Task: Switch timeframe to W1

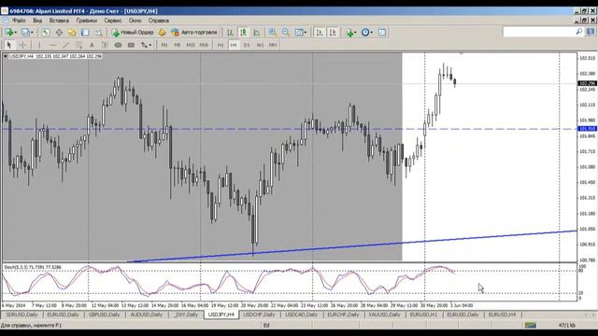Action: click(x=260, y=45)
